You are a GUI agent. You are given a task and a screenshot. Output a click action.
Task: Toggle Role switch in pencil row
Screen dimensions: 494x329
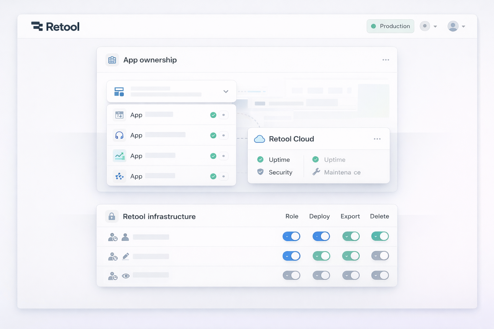pyautogui.click(x=291, y=256)
